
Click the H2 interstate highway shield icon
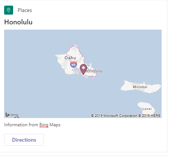pos(73,64)
